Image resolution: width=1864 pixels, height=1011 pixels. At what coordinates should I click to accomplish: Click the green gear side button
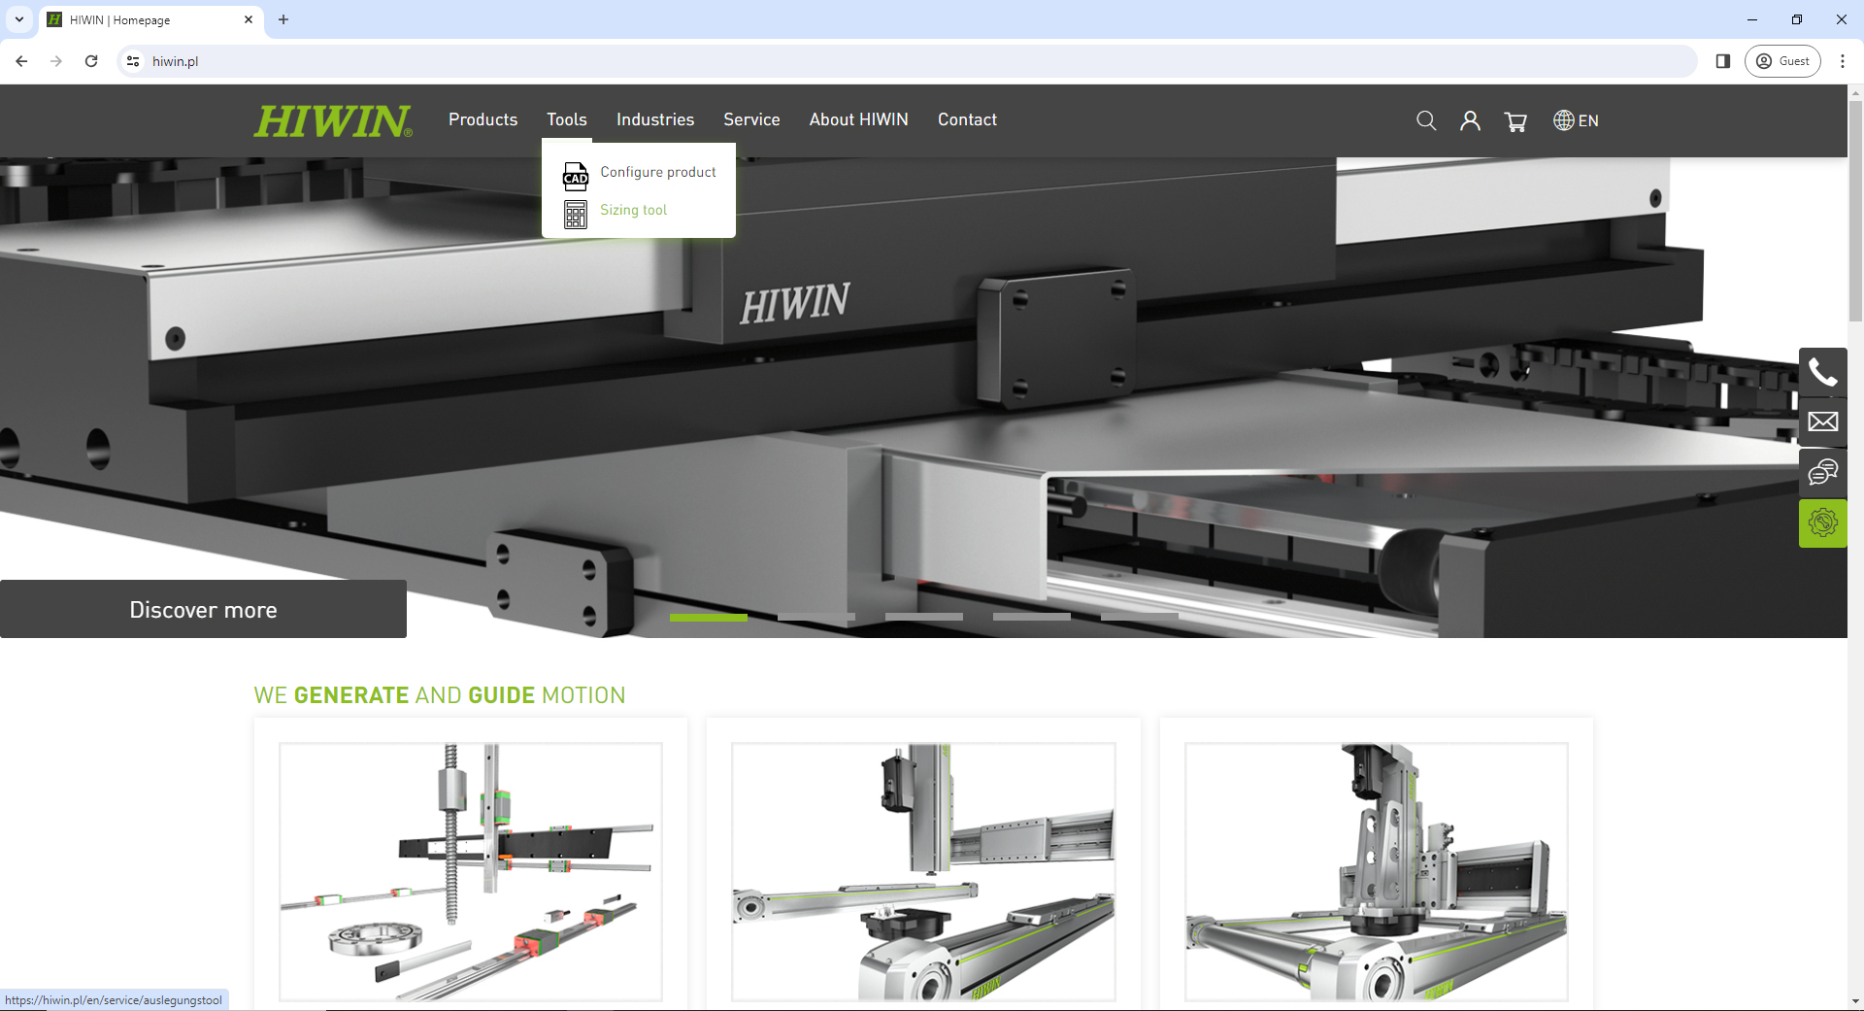1822,523
